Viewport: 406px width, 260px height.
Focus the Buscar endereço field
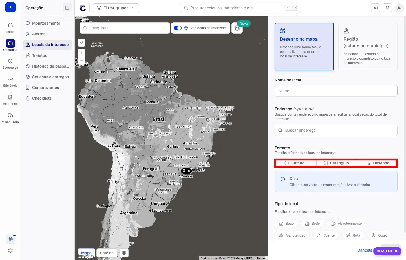[336, 130]
